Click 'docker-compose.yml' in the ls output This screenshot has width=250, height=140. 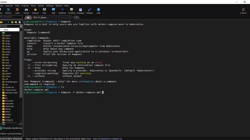[36, 90]
